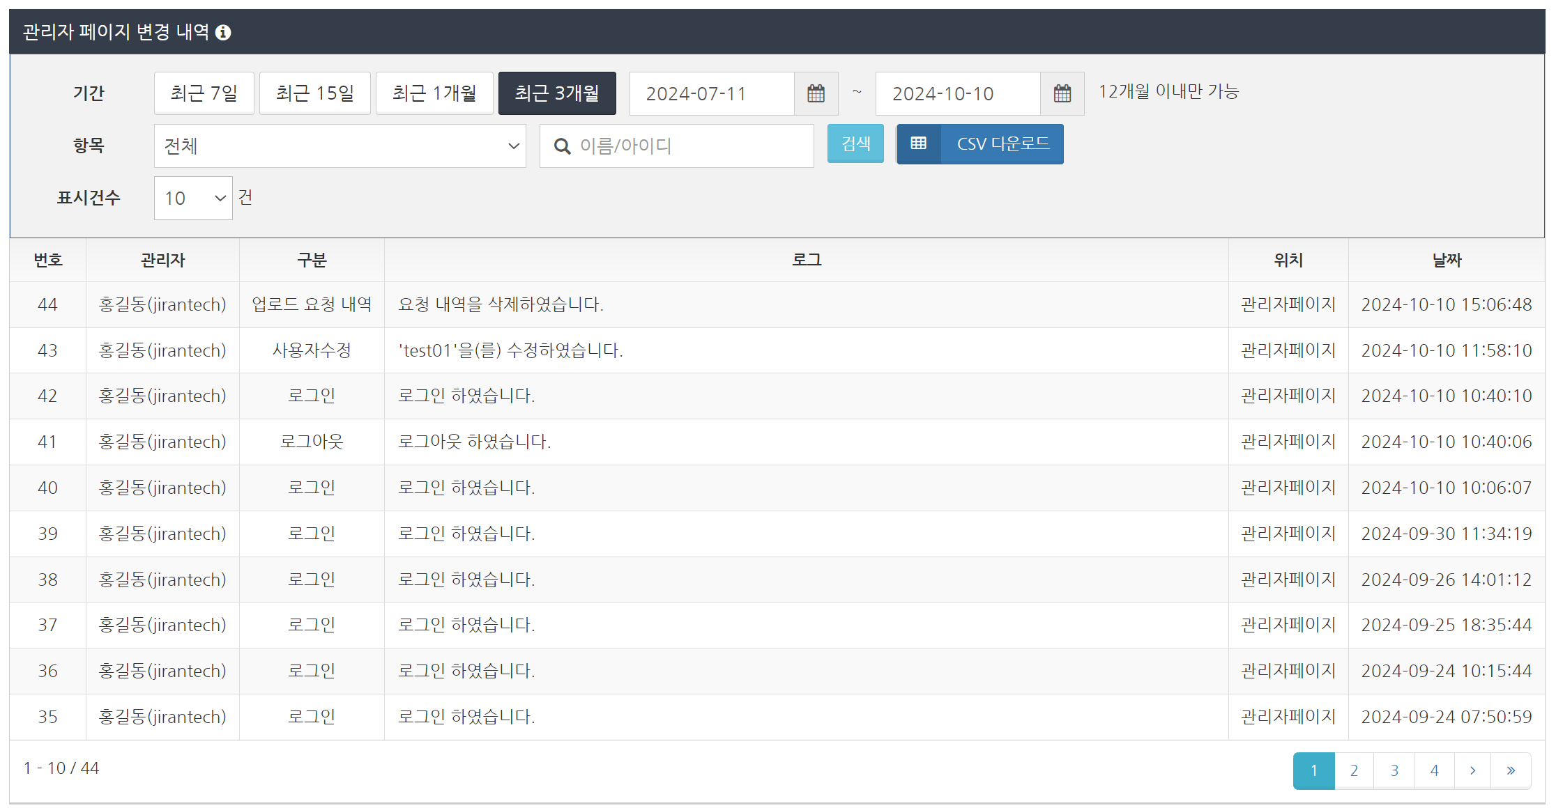Click the magnifier icon in search field

click(x=562, y=146)
